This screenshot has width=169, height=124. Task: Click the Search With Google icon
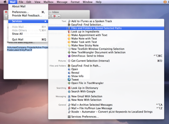click(69, 91)
